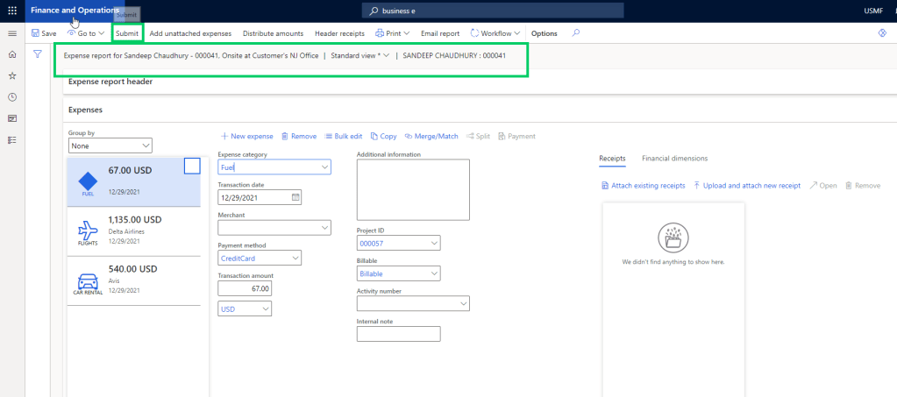Click the search magnifier in action bar
The height and width of the screenshot is (397, 897).
click(575, 33)
